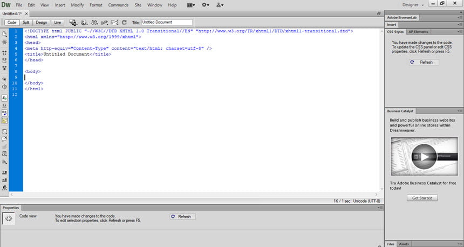The height and width of the screenshot is (247, 464).
Task: Toggle Line Numbers in coding toolbar
Action: tap(4, 98)
